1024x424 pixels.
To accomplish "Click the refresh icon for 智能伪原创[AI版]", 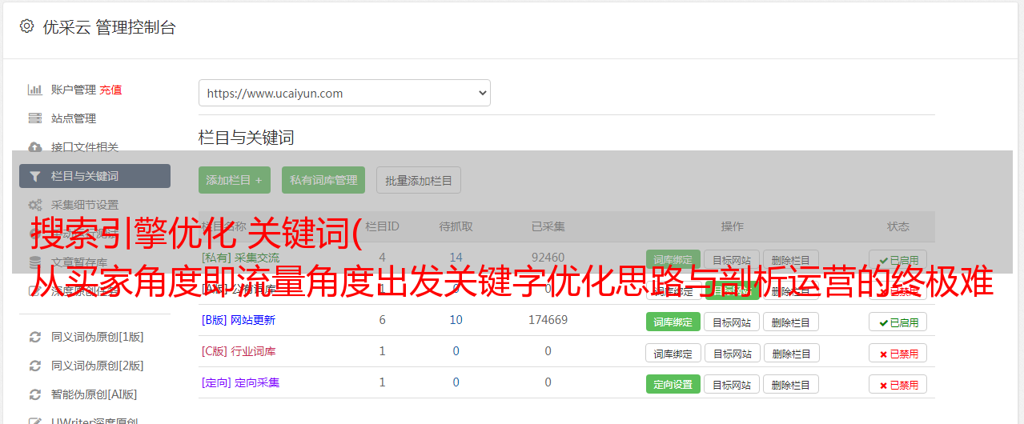I will [34, 394].
